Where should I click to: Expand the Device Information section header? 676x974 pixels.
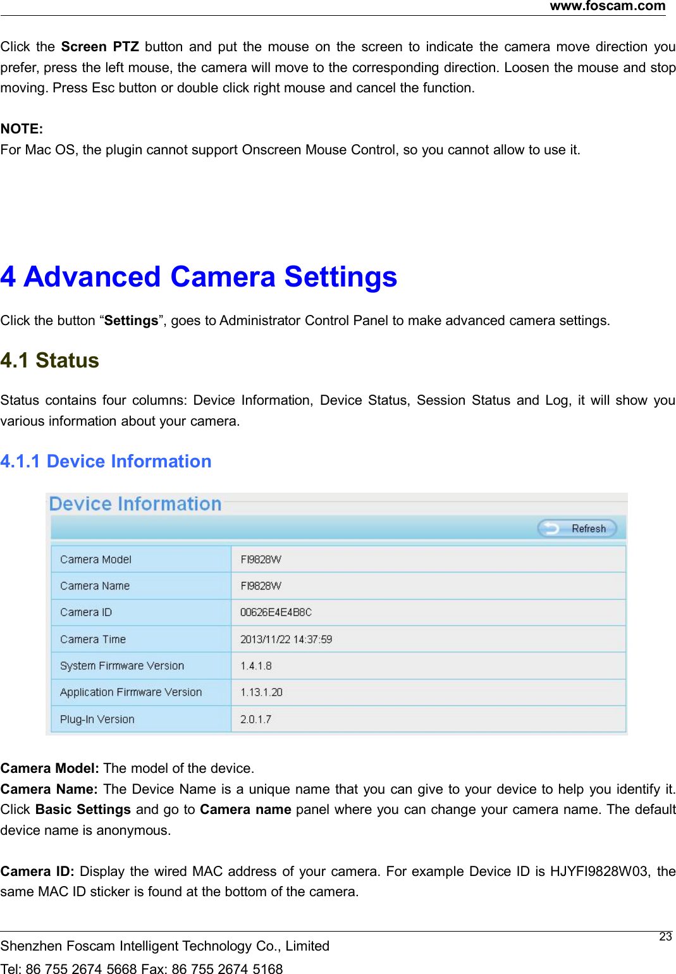(132, 503)
